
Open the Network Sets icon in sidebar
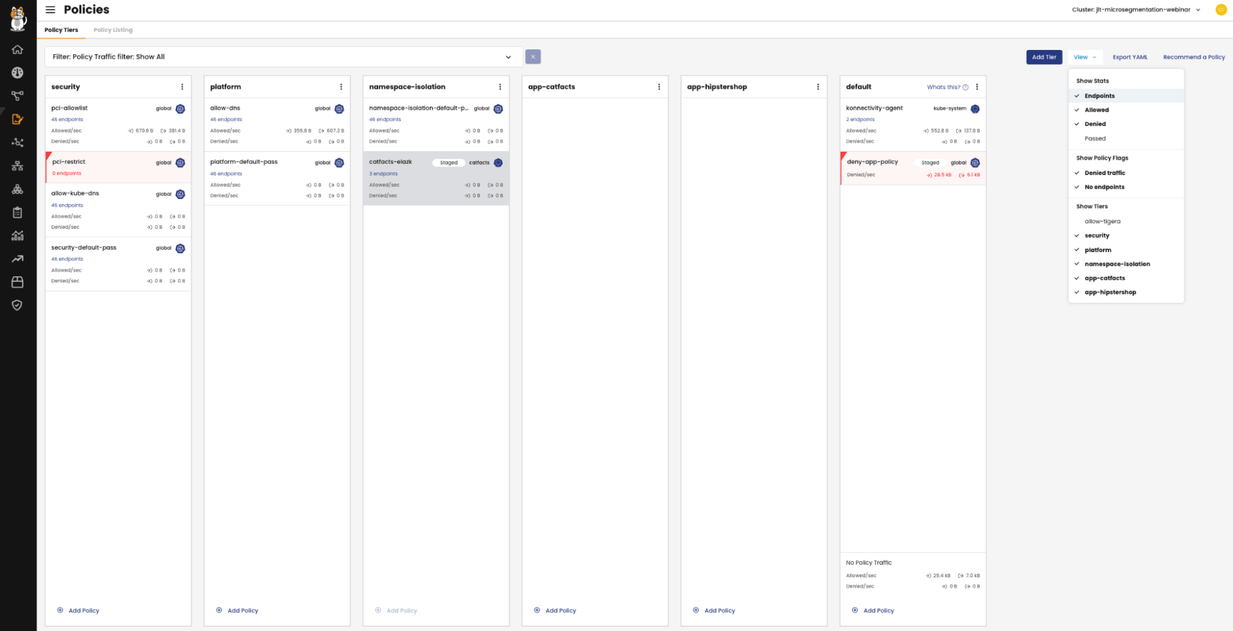[x=17, y=166]
